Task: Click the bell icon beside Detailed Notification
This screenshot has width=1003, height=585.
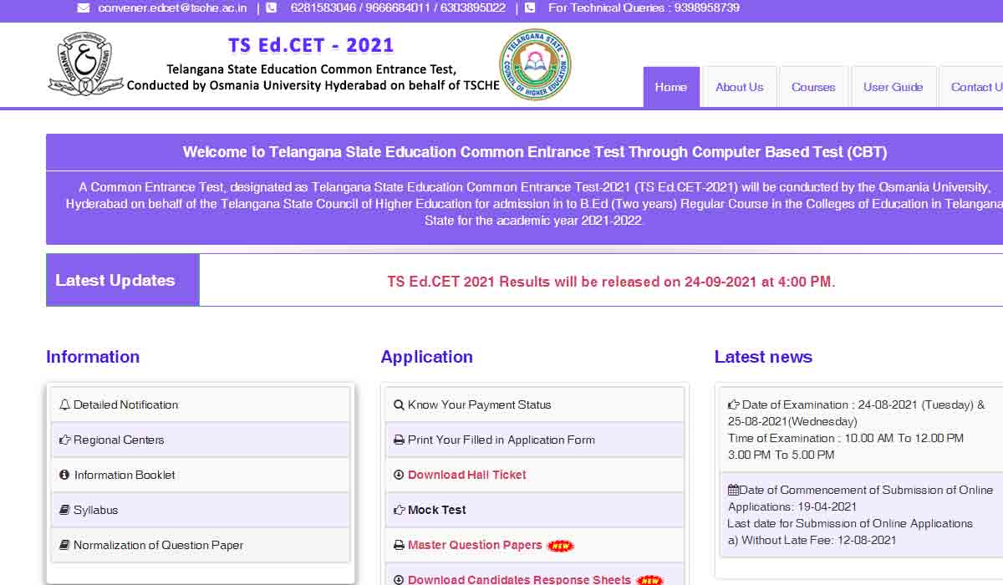Action: point(65,404)
